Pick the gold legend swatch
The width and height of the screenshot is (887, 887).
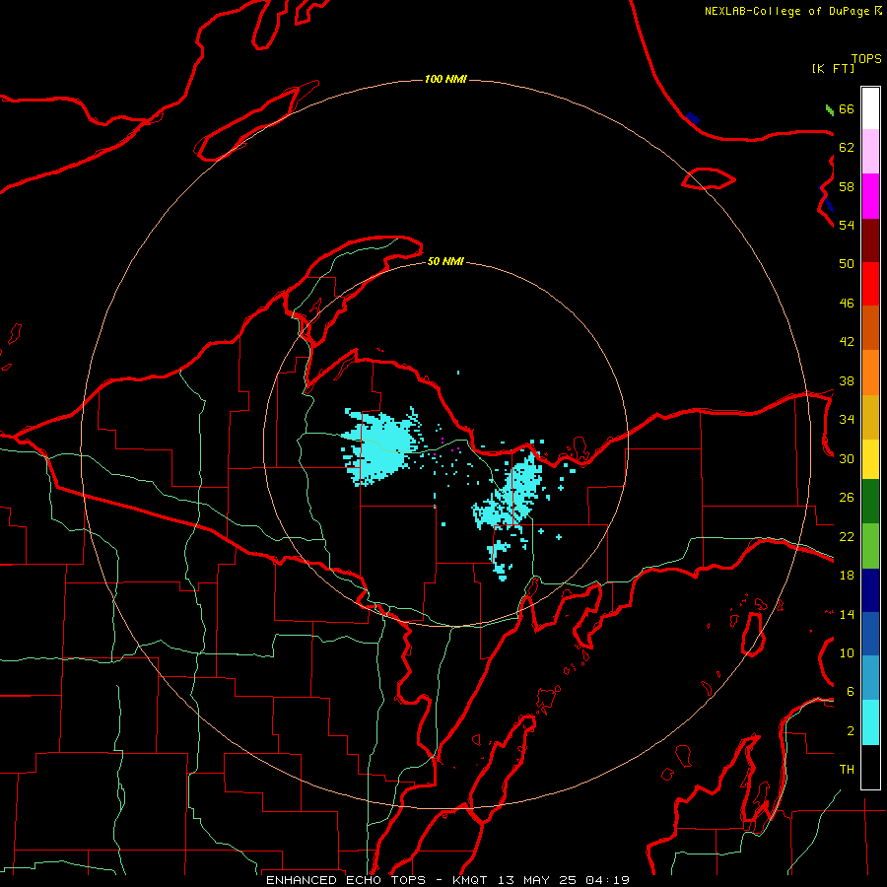870,417
